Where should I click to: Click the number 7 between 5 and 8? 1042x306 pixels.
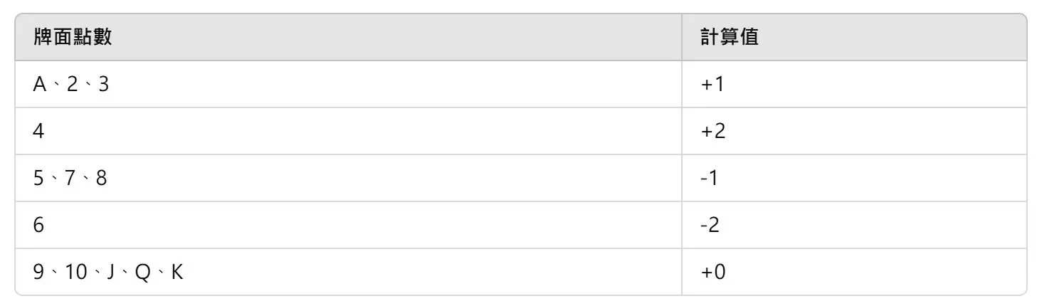70,179
